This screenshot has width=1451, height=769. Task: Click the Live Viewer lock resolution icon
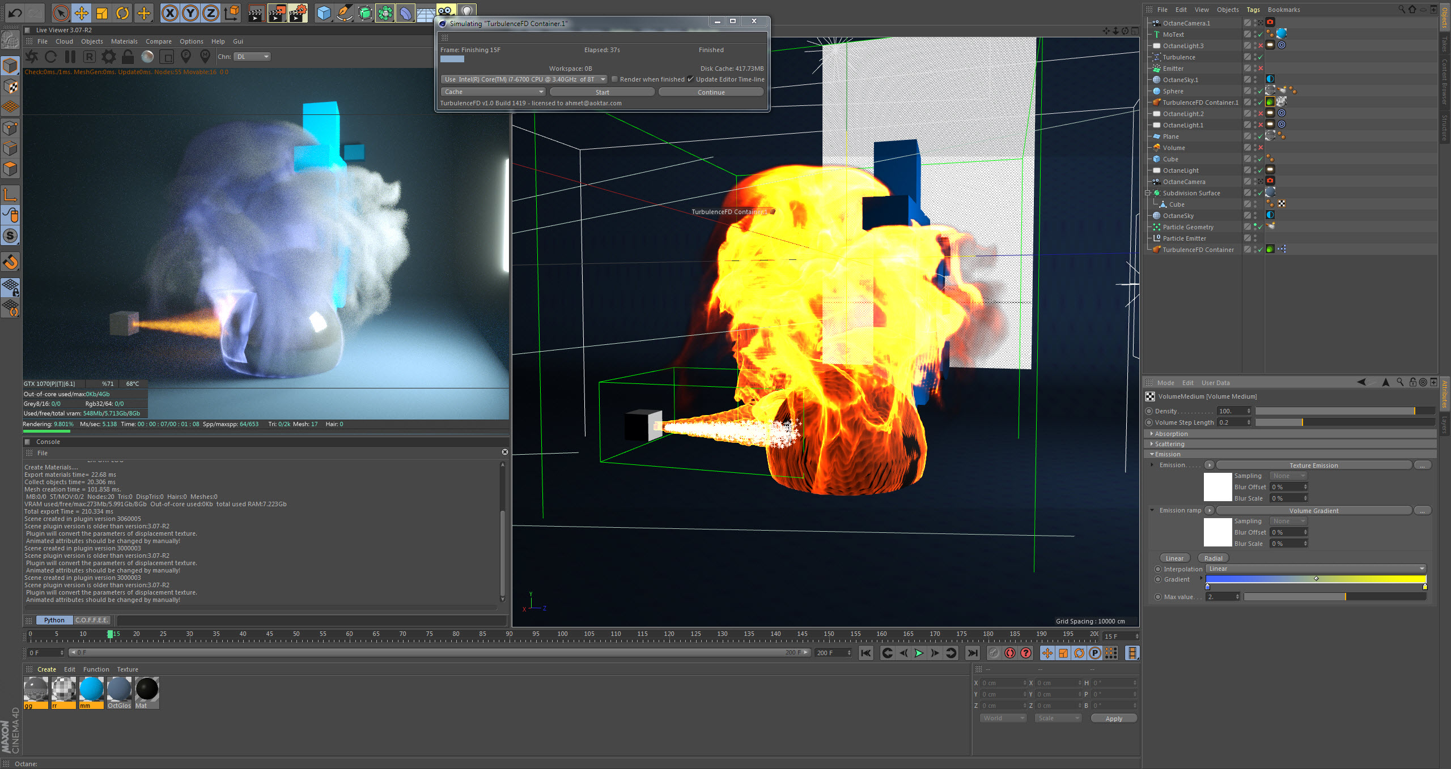pos(128,57)
